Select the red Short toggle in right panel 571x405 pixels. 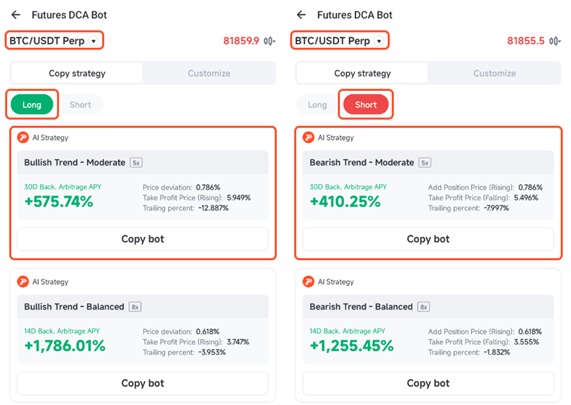click(366, 105)
